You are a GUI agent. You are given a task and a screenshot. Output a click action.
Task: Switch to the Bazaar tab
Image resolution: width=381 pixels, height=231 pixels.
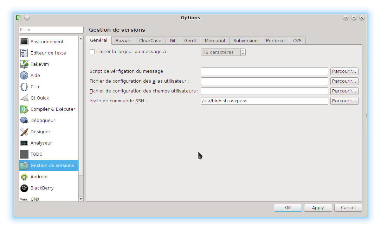point(123,40)
